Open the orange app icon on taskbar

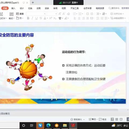tap(57, 126)
